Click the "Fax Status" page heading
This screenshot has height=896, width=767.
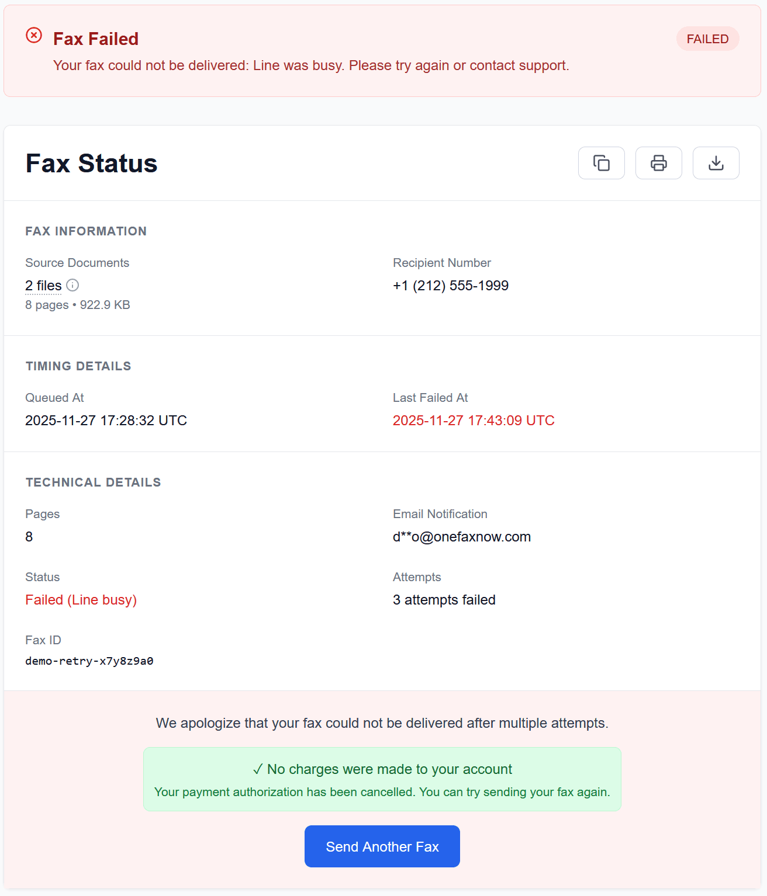pos(91,164)
